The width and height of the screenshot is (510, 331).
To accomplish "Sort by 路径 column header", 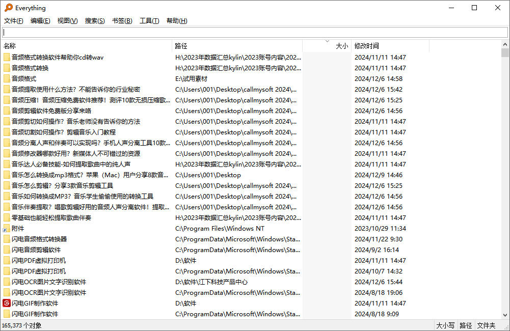I will point(237,46).
